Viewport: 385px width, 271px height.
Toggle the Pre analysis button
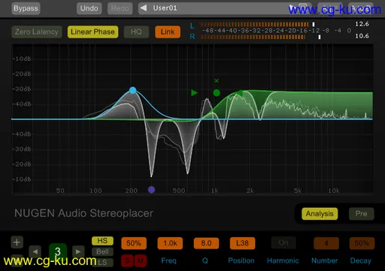(x=361, y=214)
